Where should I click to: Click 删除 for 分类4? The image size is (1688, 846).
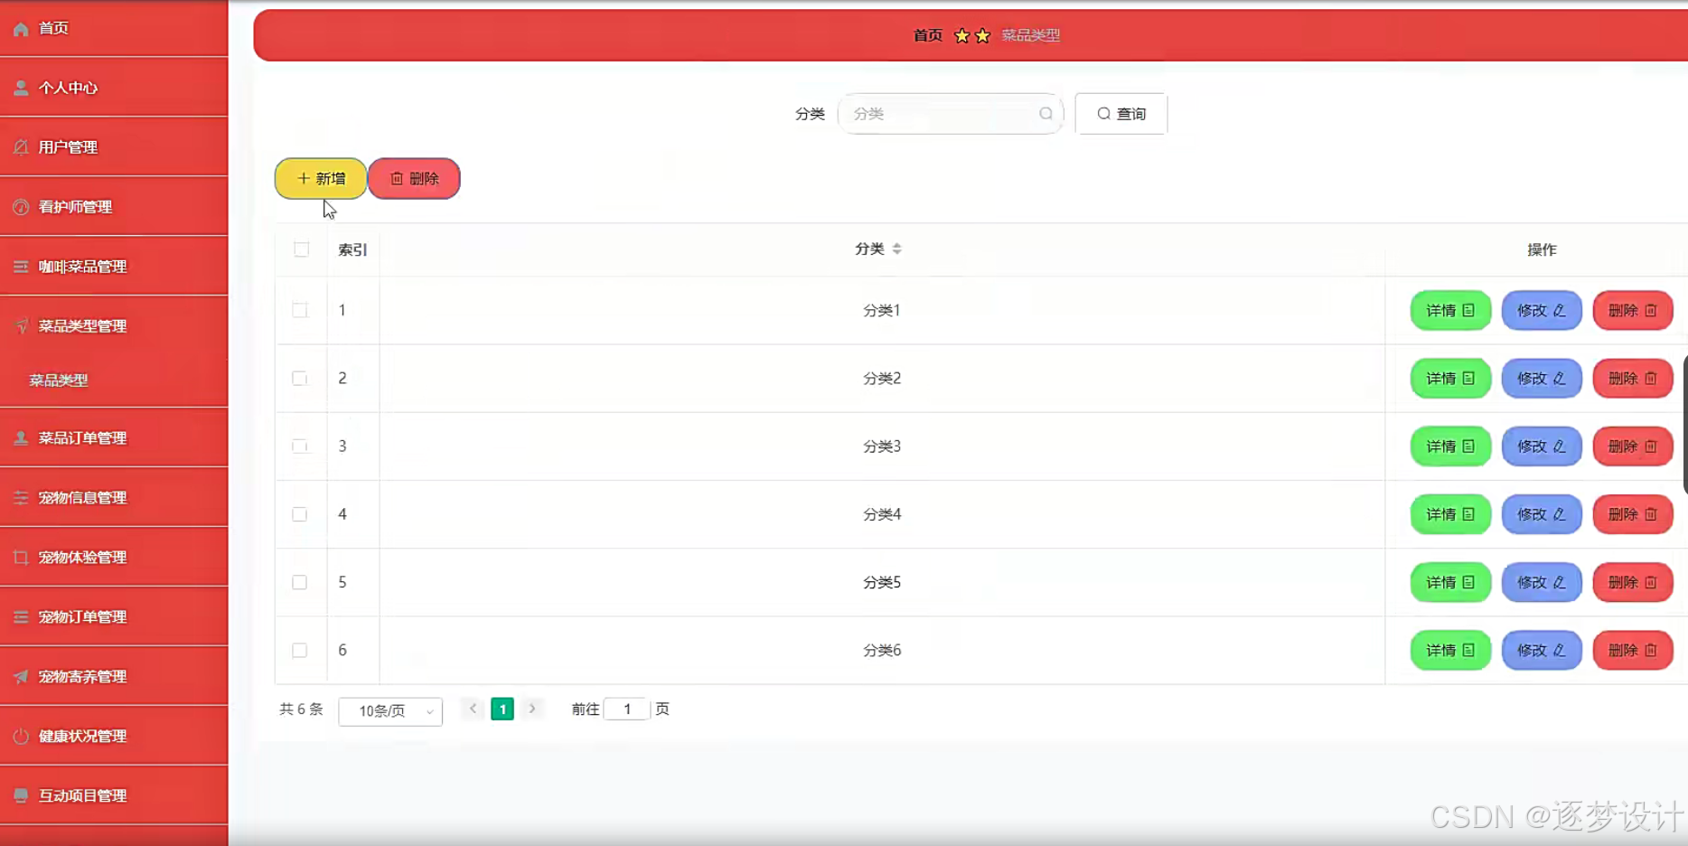click(1633, 514)
